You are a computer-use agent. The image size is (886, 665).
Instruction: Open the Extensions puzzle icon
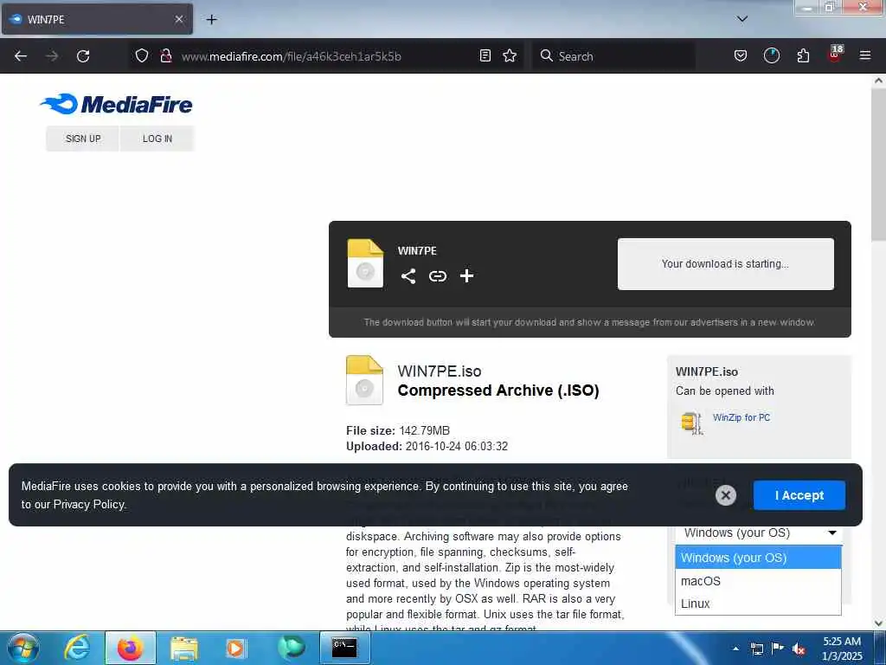[803, 56]
